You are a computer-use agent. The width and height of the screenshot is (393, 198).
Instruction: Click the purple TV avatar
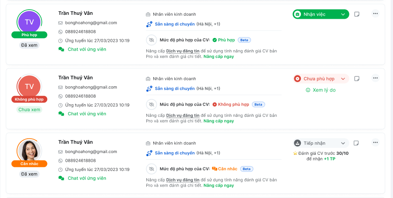[x=29, y=22]
